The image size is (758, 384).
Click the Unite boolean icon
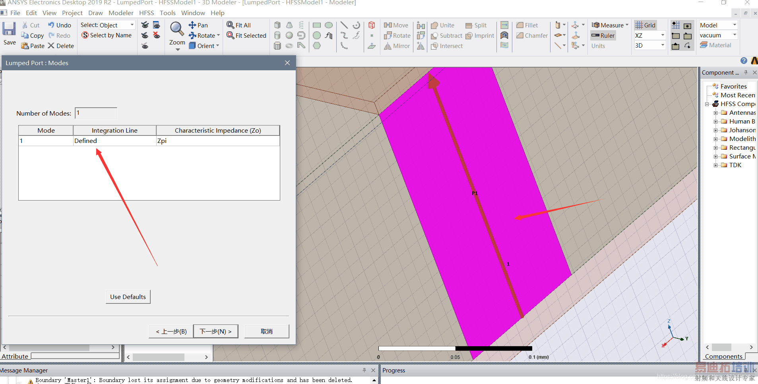pos(434,25)
